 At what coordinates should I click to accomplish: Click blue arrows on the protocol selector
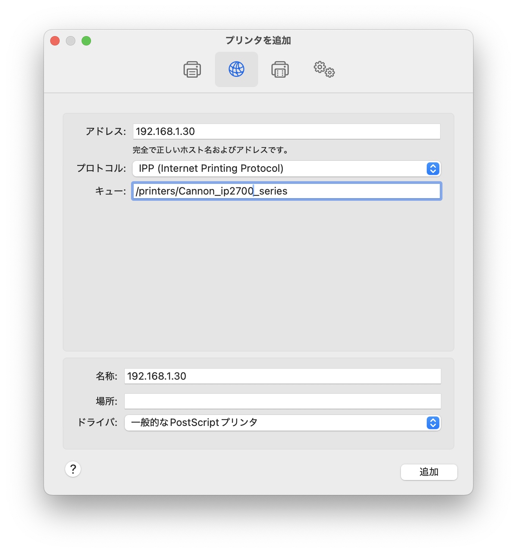(433, 169)
